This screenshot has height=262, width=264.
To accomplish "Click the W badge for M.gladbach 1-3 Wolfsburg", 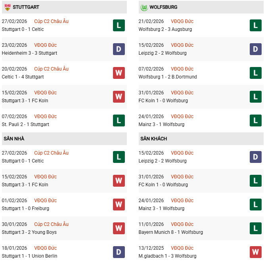I will [x=255, y=252].
